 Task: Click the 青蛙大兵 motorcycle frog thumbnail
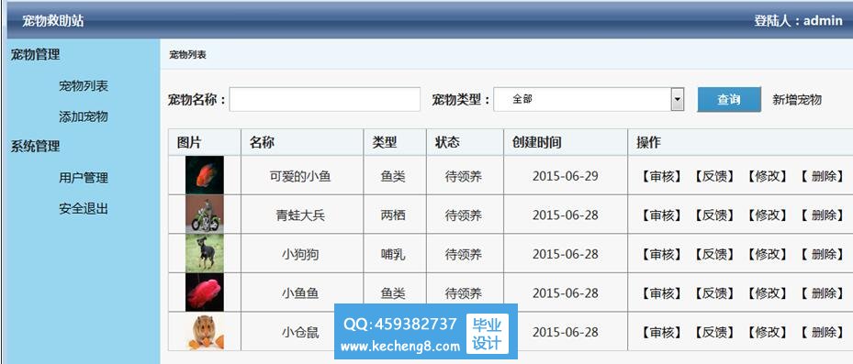(x=205, y=214)
